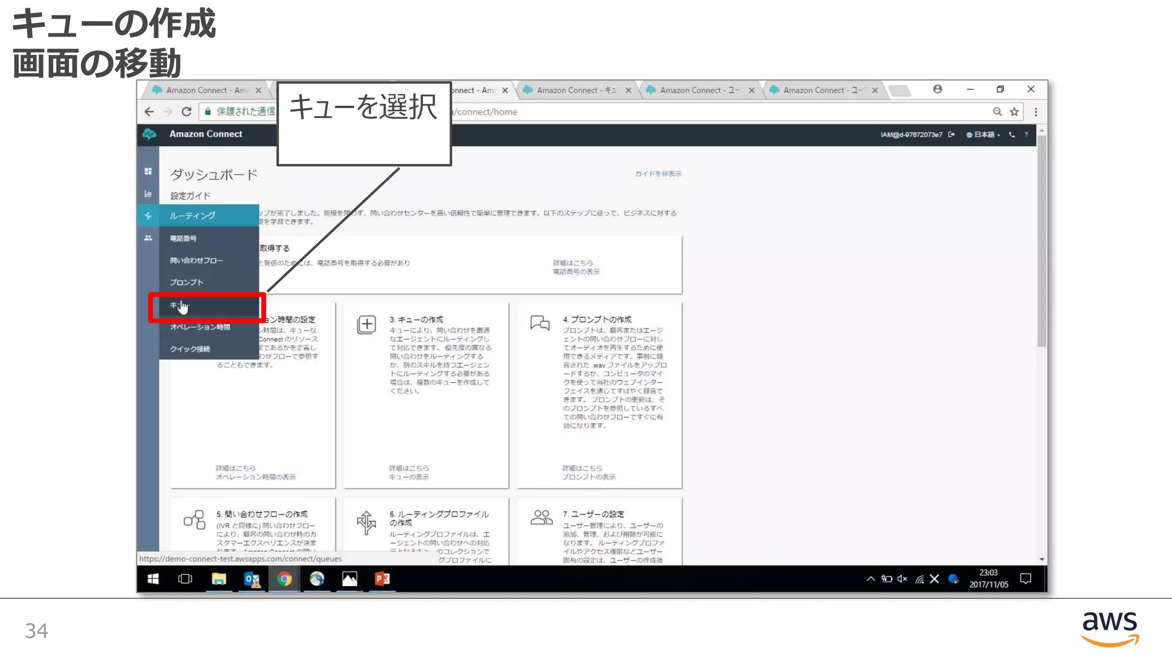The height and width of the screenshot is (659, 1172).
Task: Click the Amazon Connect cloud logo
Action: [149, 134]
